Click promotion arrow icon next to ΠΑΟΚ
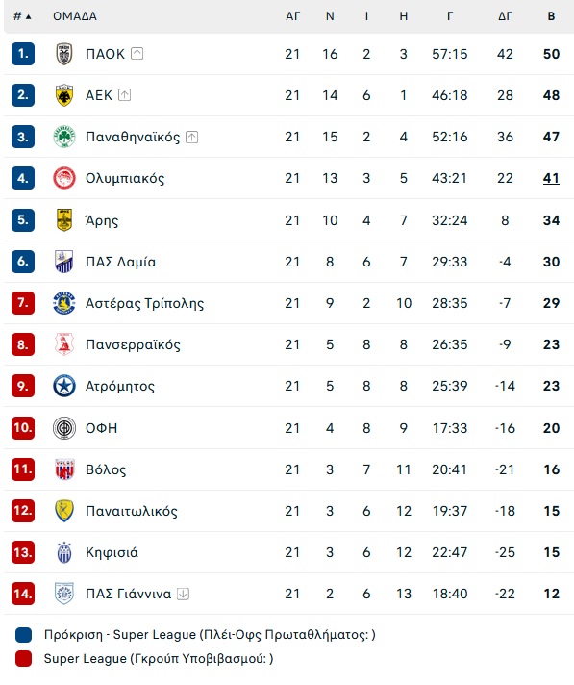 (x=137, y=54)
